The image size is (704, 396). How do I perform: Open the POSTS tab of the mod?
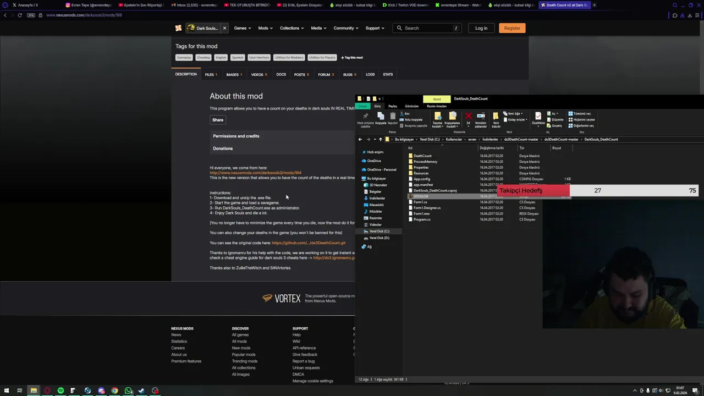tap(301, 74)
